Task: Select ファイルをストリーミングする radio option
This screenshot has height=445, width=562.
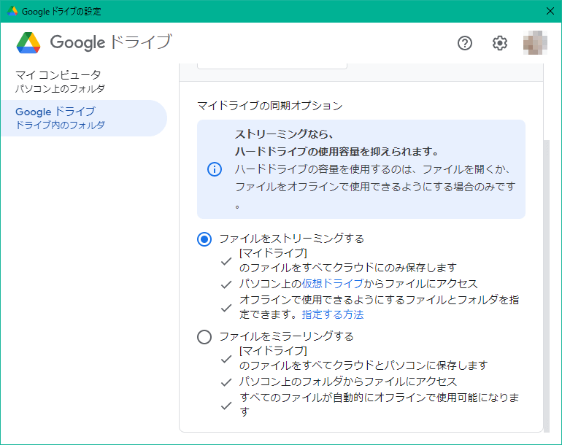Action: (205, 239)
